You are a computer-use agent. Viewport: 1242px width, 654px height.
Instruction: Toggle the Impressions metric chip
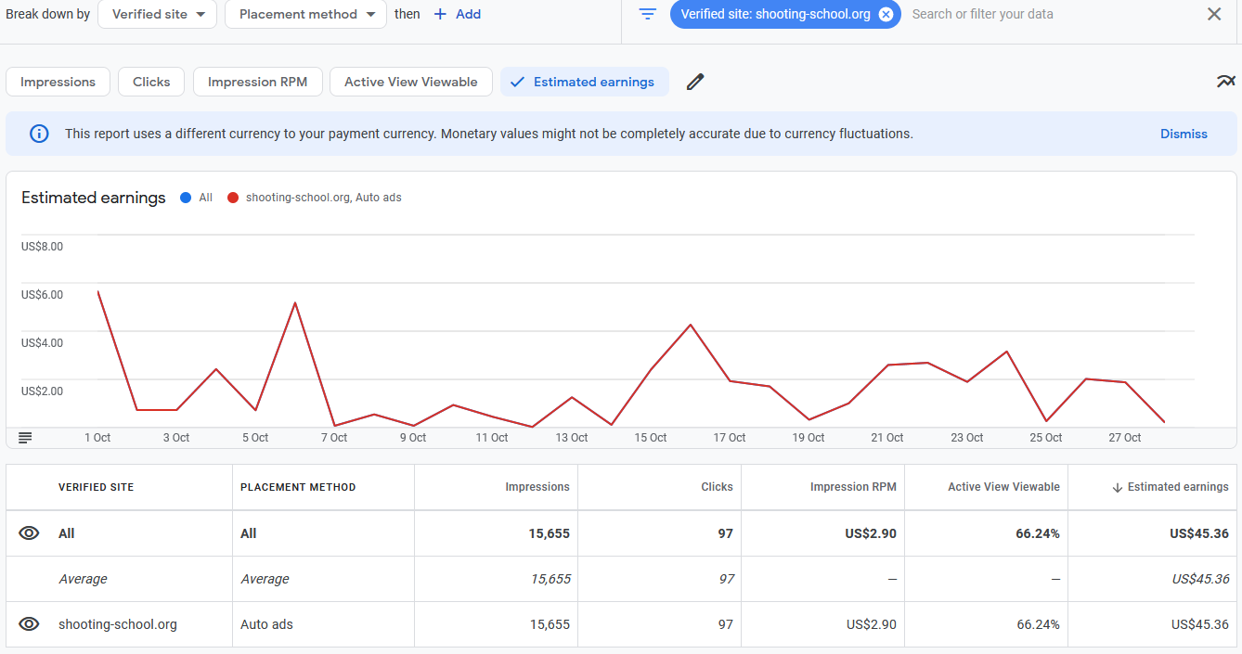58,82
